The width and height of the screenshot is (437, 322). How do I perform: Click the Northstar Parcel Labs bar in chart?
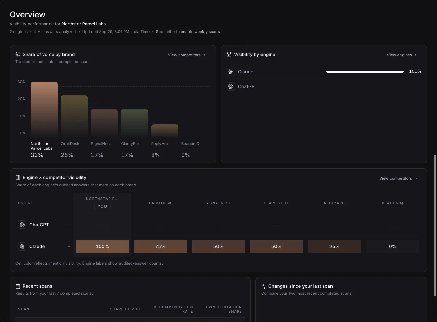tap(44, 109)
